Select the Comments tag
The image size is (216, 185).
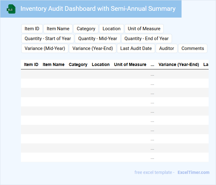pos(193,48)
